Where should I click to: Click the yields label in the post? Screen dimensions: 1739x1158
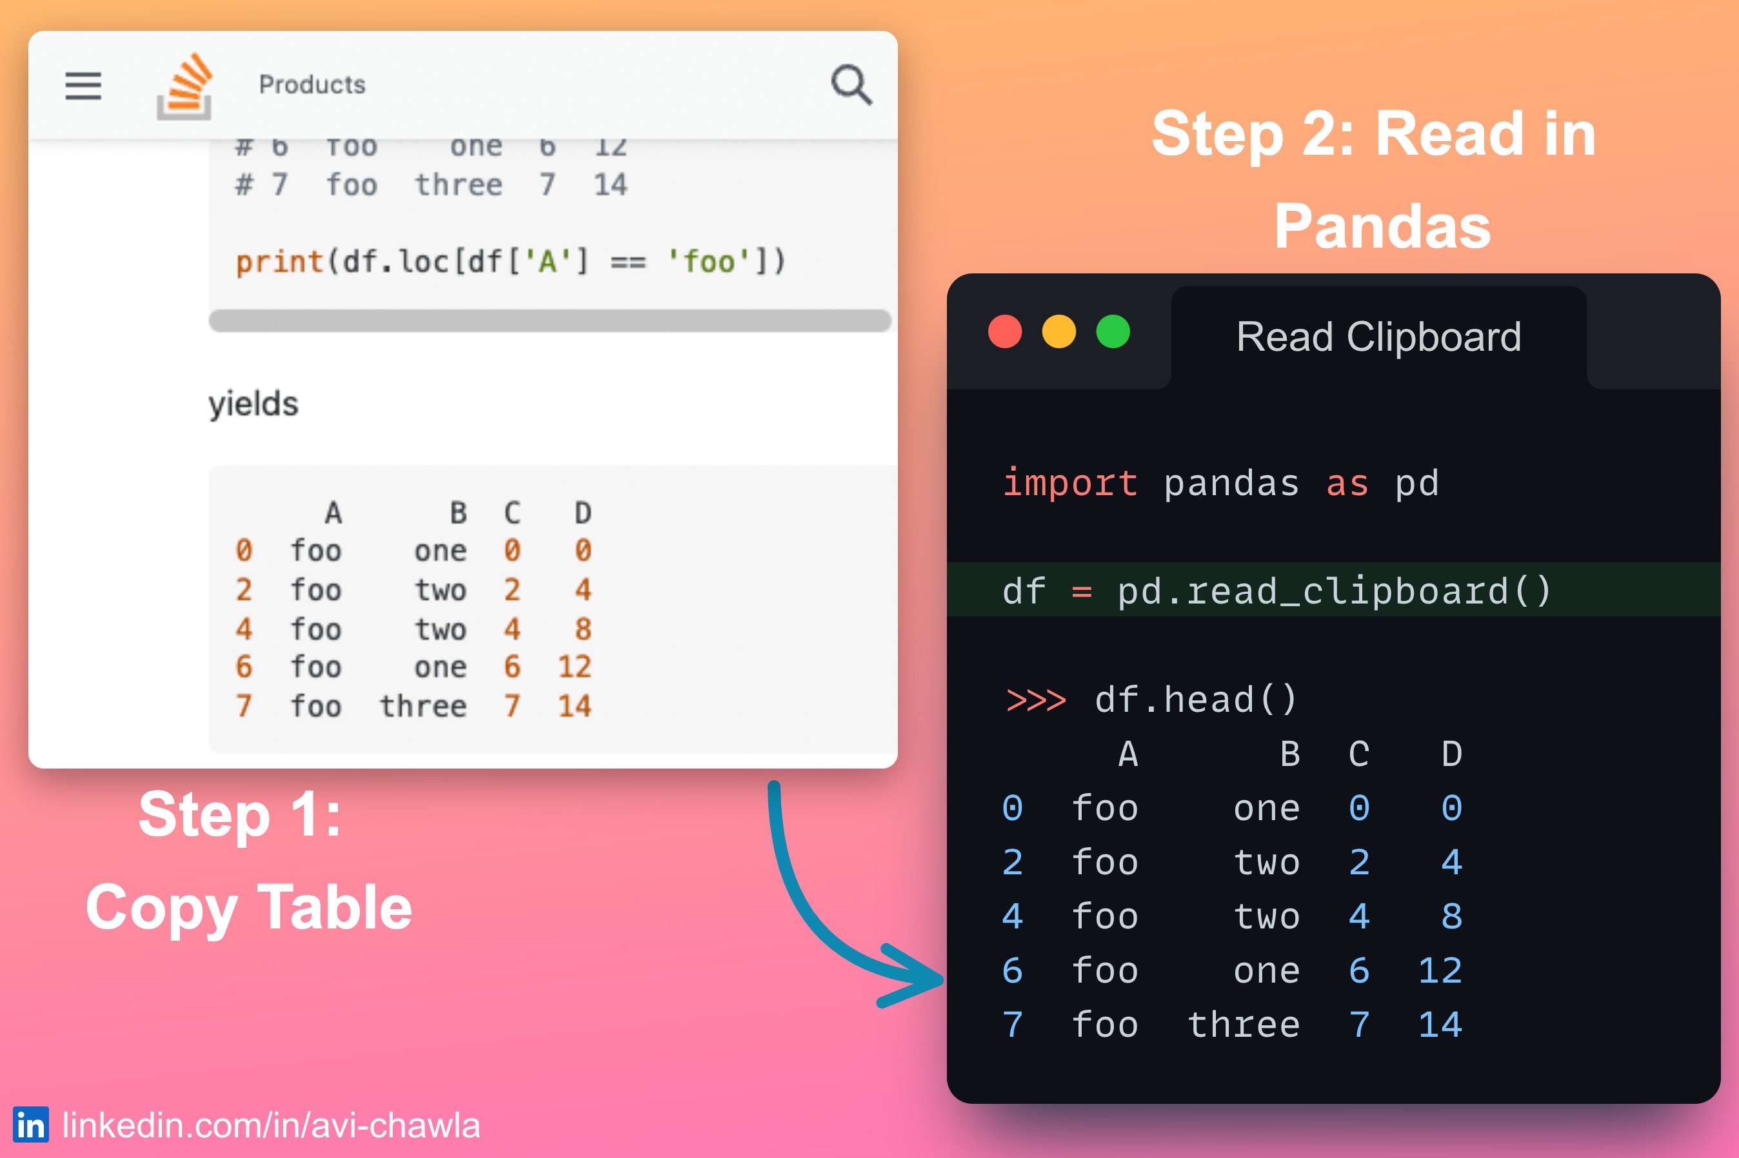click(x=253, y=403)
